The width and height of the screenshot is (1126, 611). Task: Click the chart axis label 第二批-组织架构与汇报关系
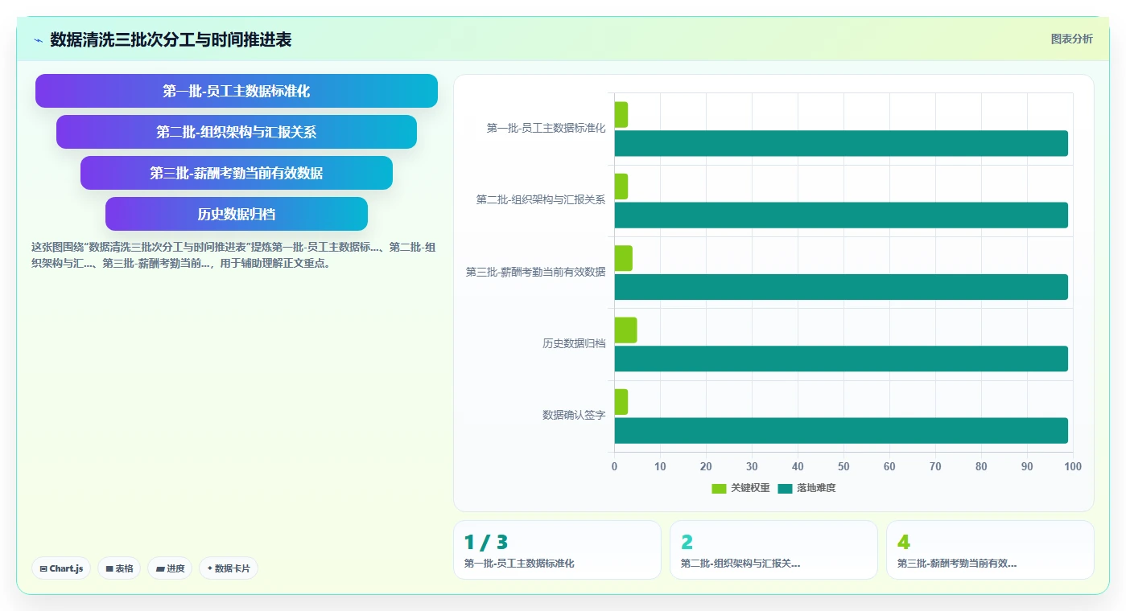pos(541,200)
